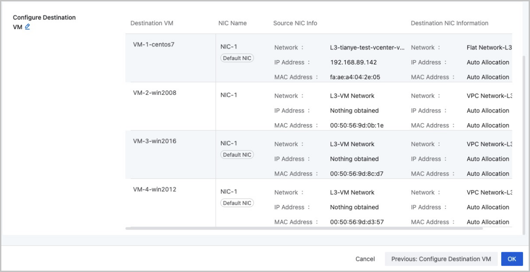The height and width of the screenshot is (272, 530).
Task: Click the Default NIC tag for VM-1-centos7
Action: pos(237,58)
